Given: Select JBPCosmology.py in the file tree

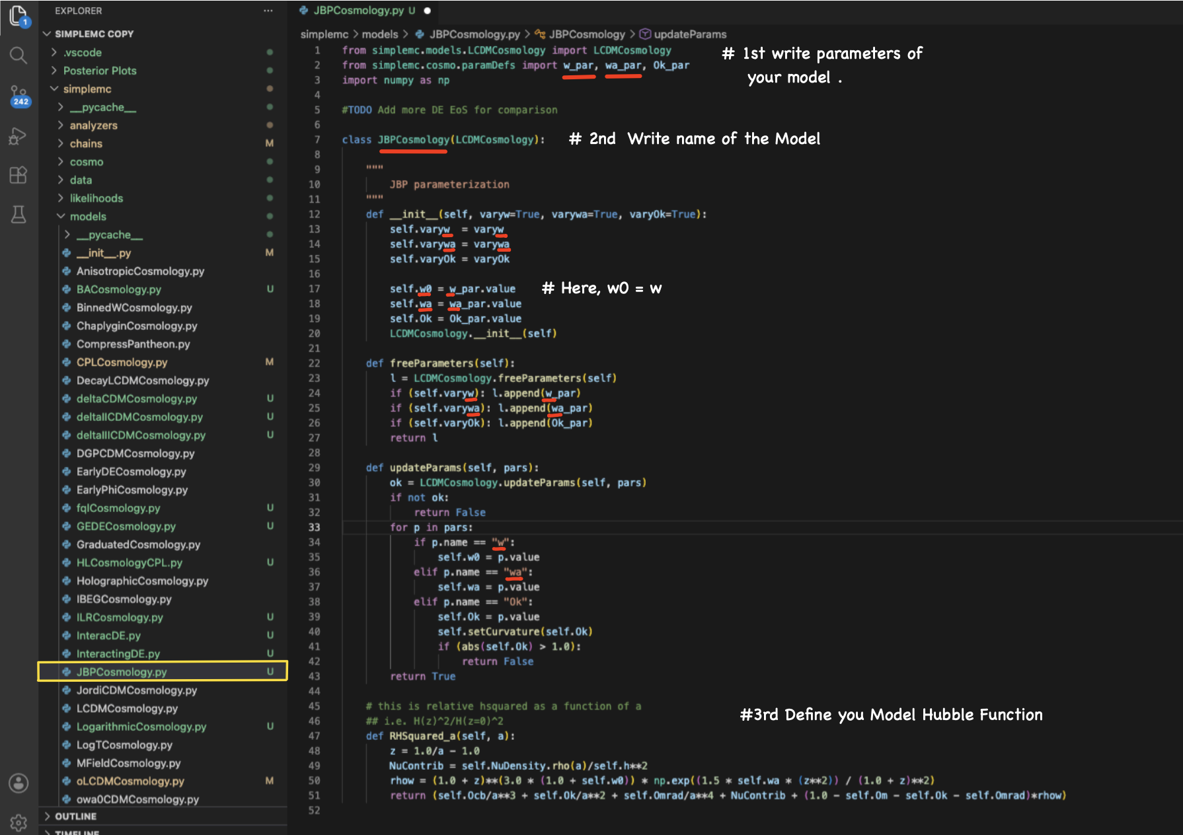Looking at the screenshot, I should pyautogui.click(x=163, y=671).
